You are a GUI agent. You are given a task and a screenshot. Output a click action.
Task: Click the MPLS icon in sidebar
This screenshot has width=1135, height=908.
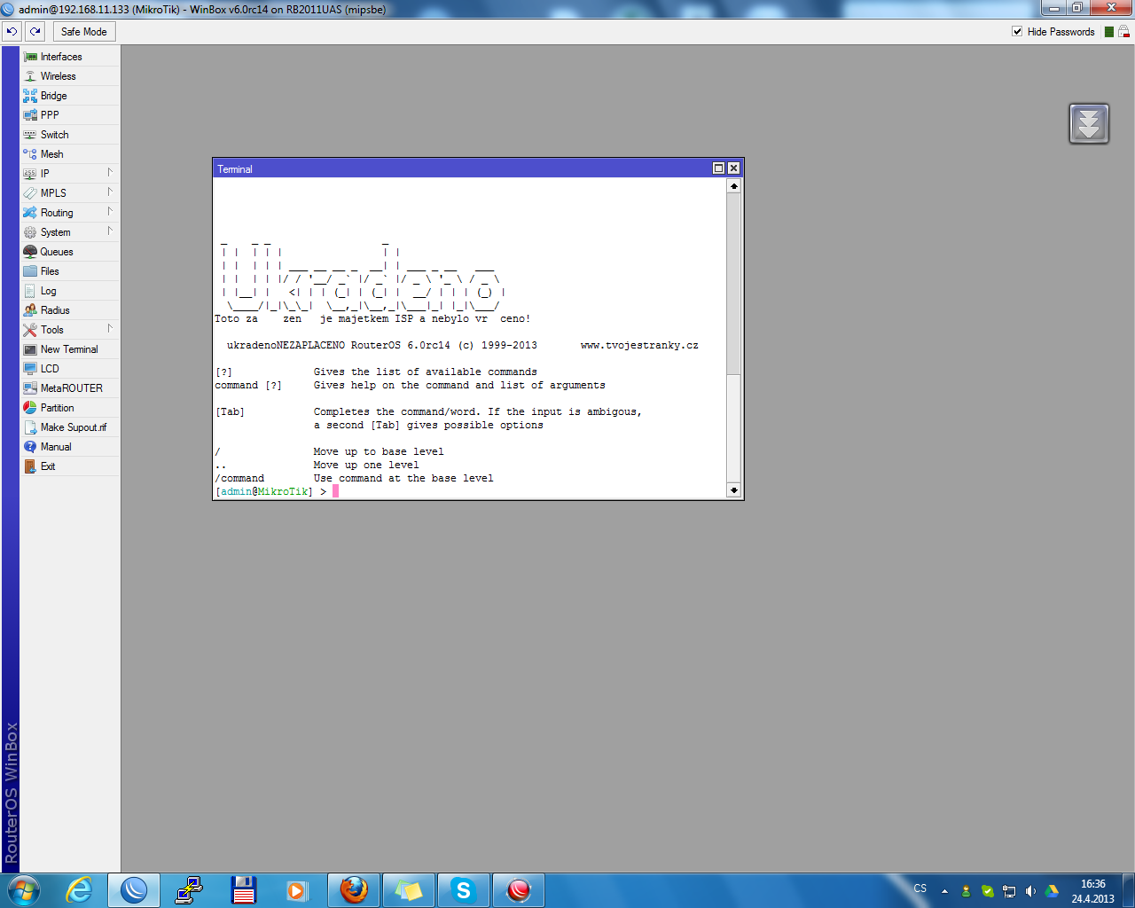coord(30,193)
